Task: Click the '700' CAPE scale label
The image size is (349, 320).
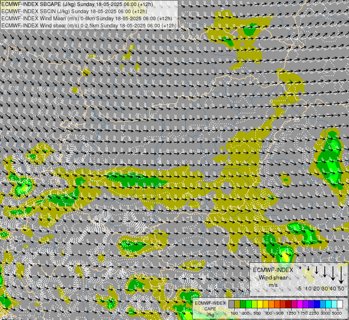Action: tap(269, 313)
